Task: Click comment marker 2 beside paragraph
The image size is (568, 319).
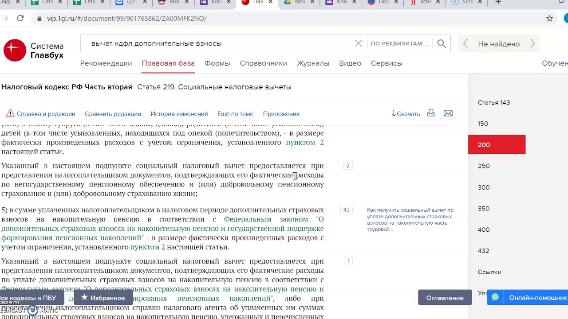Action: point(347,166)
